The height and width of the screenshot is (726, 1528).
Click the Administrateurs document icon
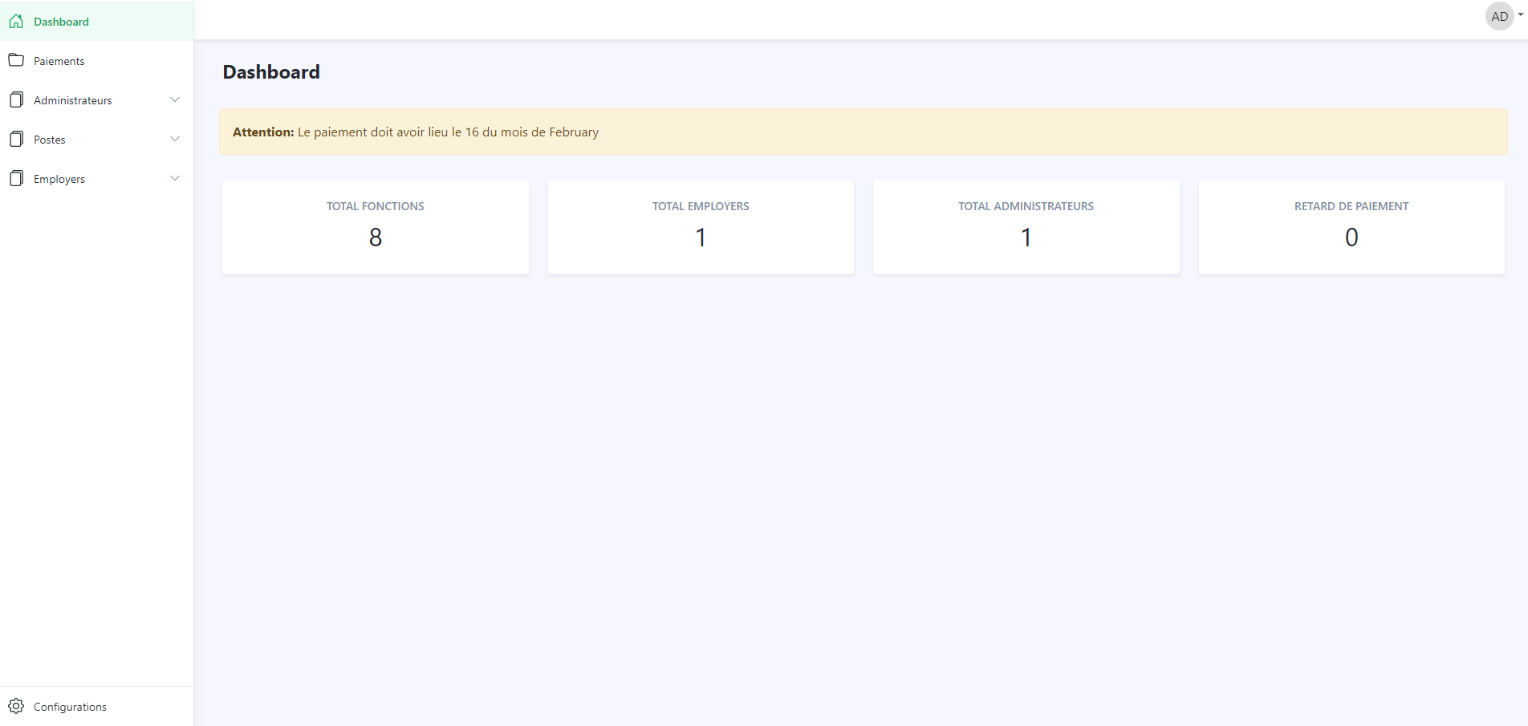(x=16, y=99)
